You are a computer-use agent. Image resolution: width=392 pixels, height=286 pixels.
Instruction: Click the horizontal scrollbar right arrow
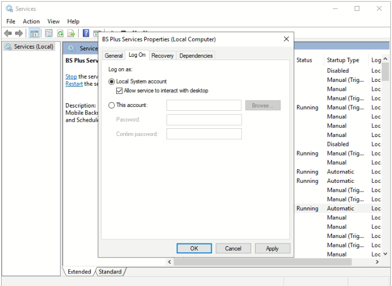click(377, 263)
